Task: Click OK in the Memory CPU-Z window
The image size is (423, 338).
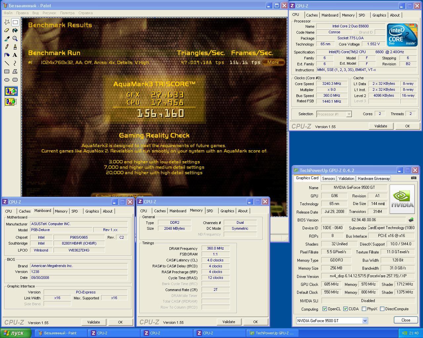Action: pos(255,322)
